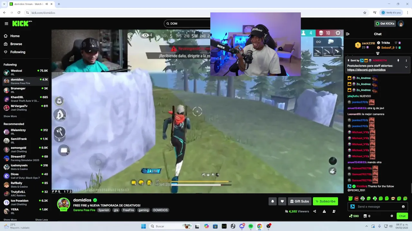Expand the pinned message chevron
The height and width of the screenshot is (231, 412).
pyautogui.click(x=406, y=67)
